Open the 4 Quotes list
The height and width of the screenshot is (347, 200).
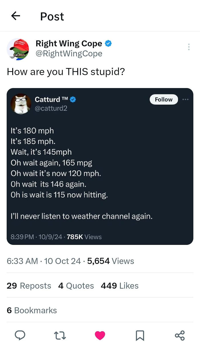pyautogui.click(x=76, y=286)
